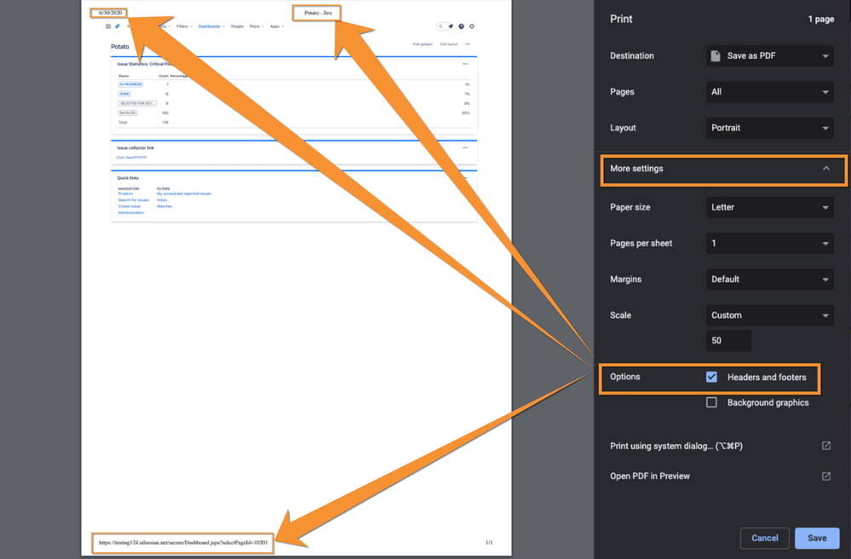Click My unresolved reported issues filter link
The height and width of the screenshot is (559, 851).
184,193
